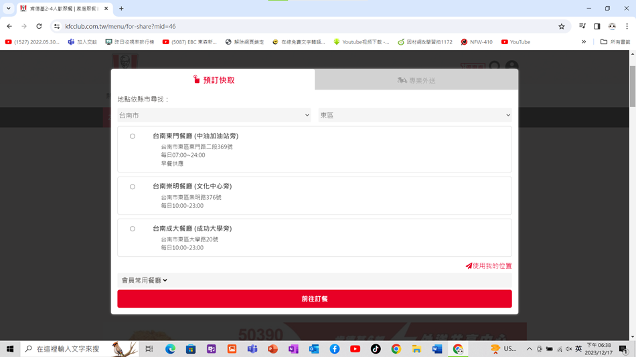Click the 前往訂餐 button
The width and height of the screenshot is (636, 357).
[x=315, y=299]
